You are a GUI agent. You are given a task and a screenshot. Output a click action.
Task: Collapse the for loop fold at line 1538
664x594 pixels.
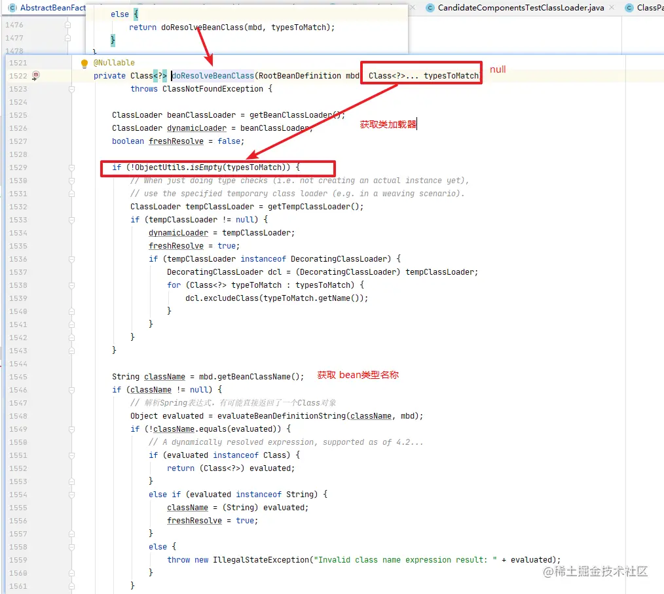click(71, 286)
